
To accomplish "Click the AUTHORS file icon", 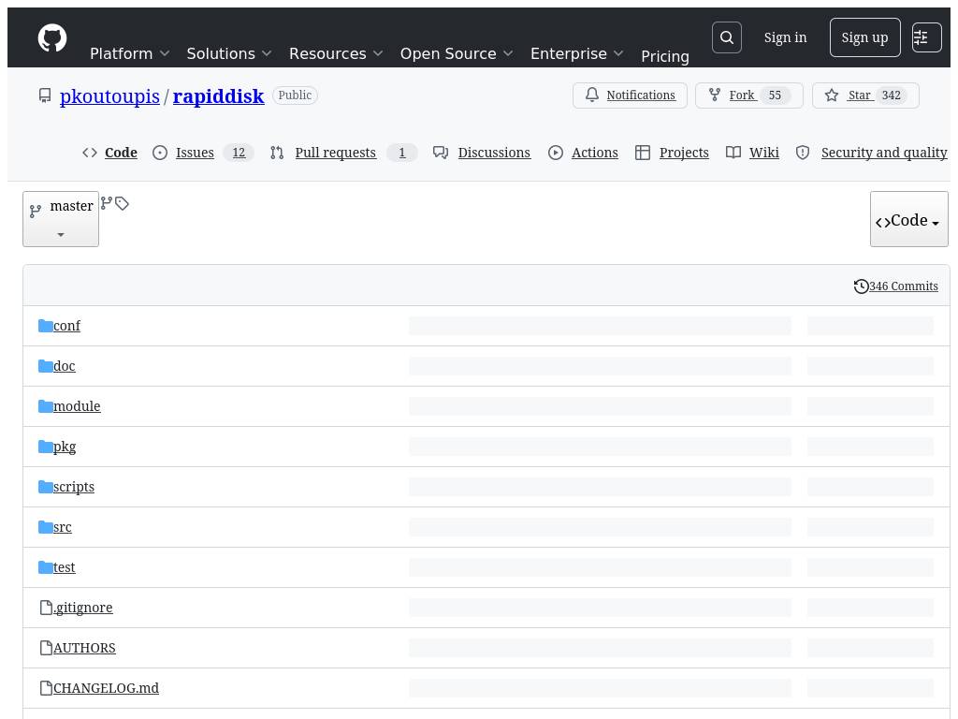I will click(46, 648).
